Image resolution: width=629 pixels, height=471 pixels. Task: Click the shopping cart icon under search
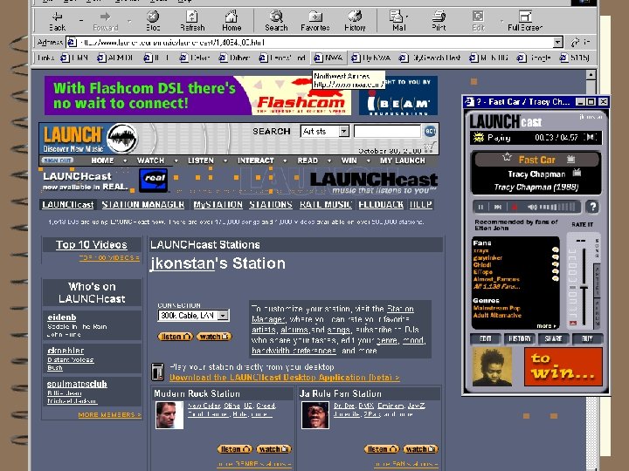pyautogui.click(x=430, y=147)
